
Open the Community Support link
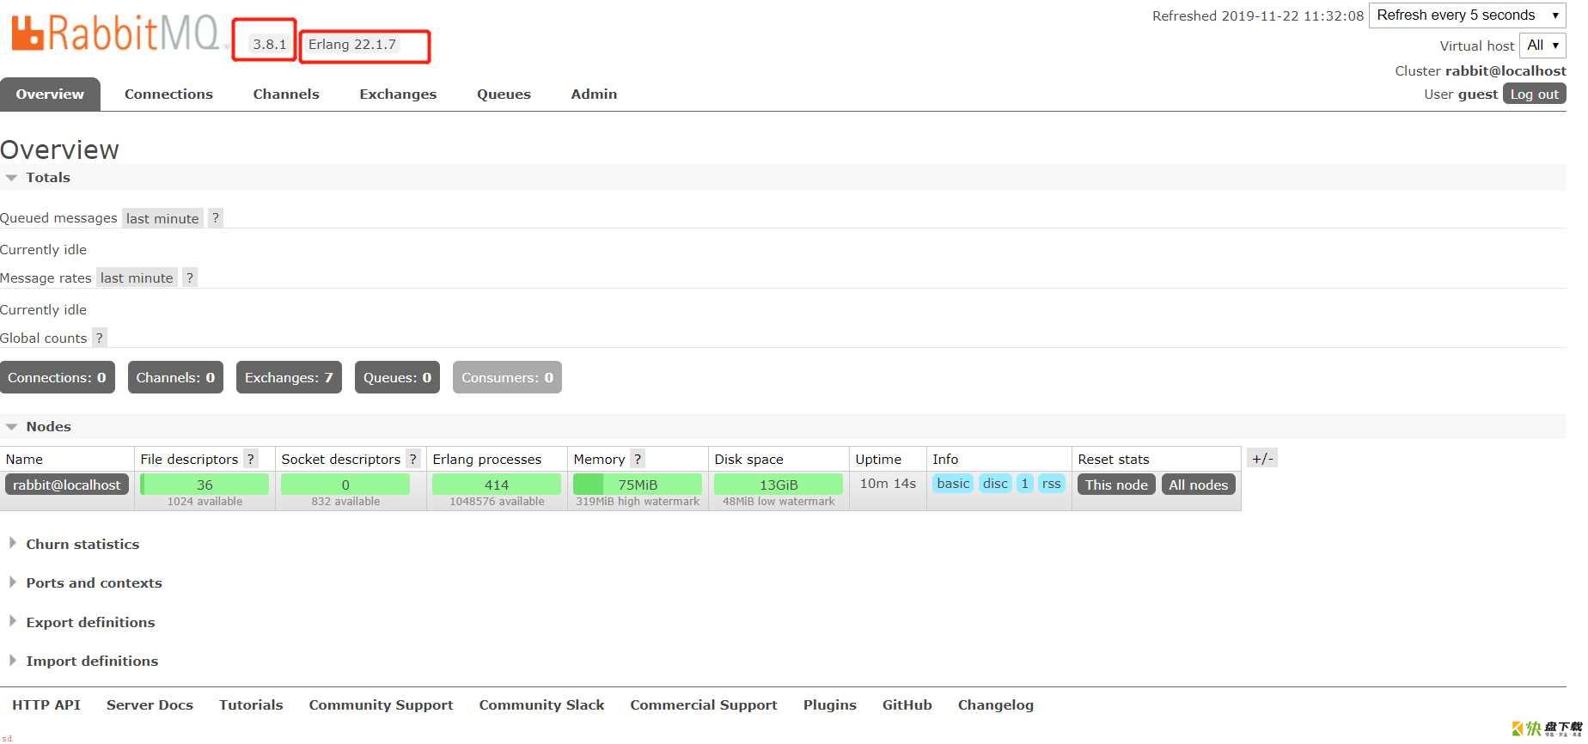[x=381, y=704]
